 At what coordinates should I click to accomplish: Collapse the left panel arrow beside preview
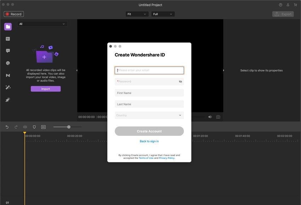click(77, 70)
